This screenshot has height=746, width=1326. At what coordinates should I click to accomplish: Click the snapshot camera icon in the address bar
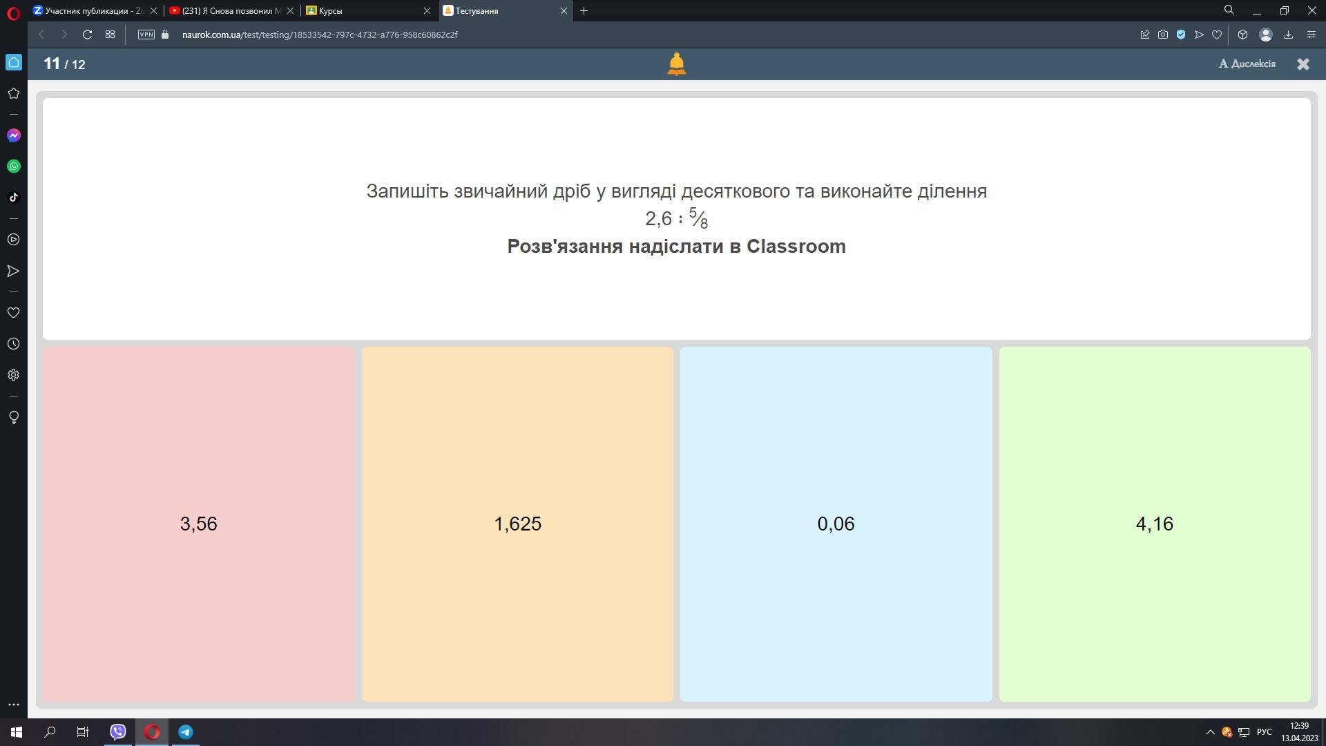pos(1163,35)
